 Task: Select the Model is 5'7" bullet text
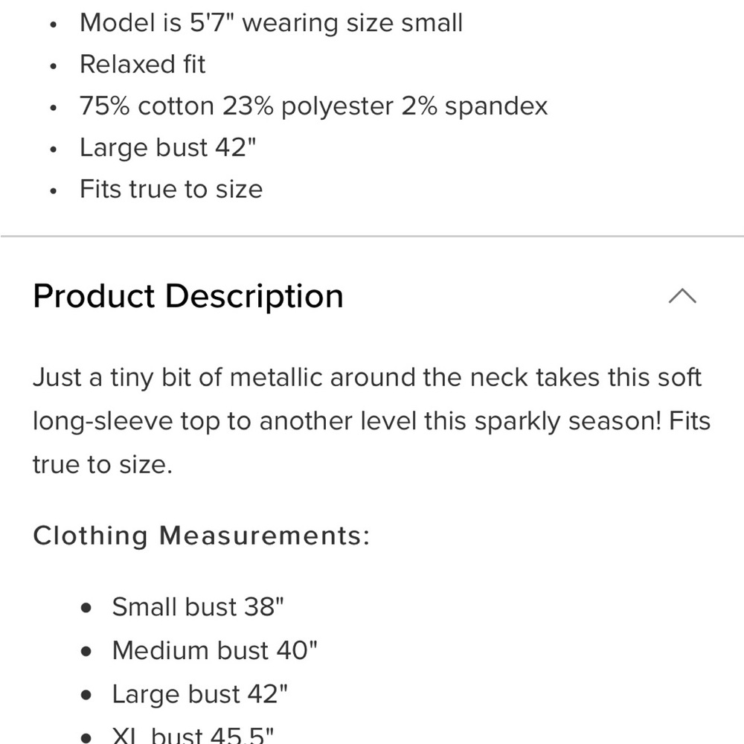(271, 23)
